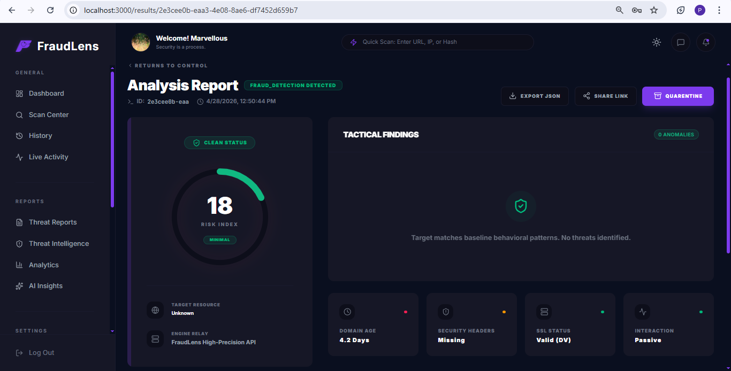The height and width of the screenshot is (371, 731).
Task: Click the Scan Center search icon
Action: pos(19,115)
